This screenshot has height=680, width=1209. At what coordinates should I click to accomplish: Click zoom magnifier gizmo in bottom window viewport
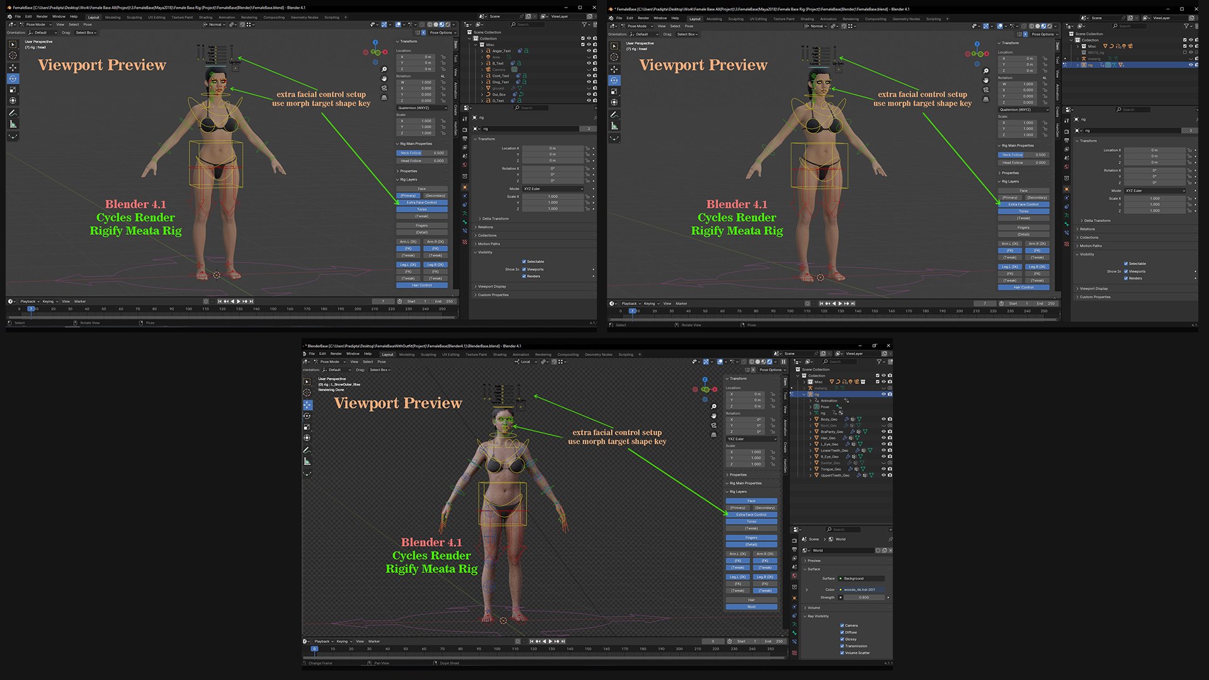tap(713, 407)
